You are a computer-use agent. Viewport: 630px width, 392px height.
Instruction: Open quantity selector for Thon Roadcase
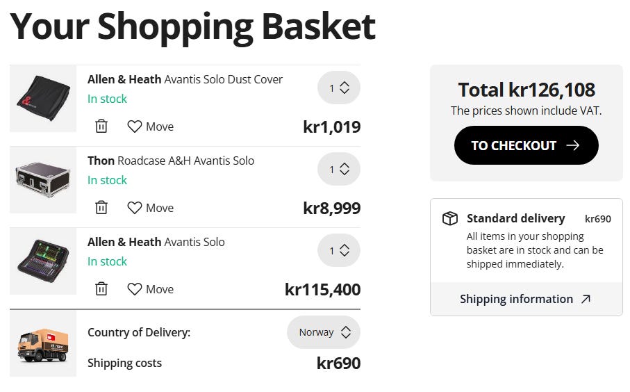click(339, 170)
